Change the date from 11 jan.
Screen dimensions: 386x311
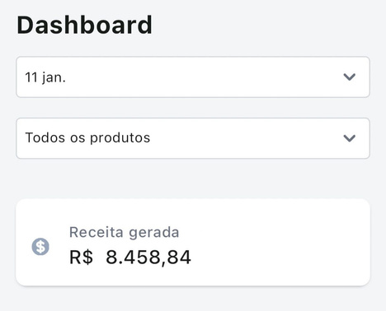click(193, 77)
